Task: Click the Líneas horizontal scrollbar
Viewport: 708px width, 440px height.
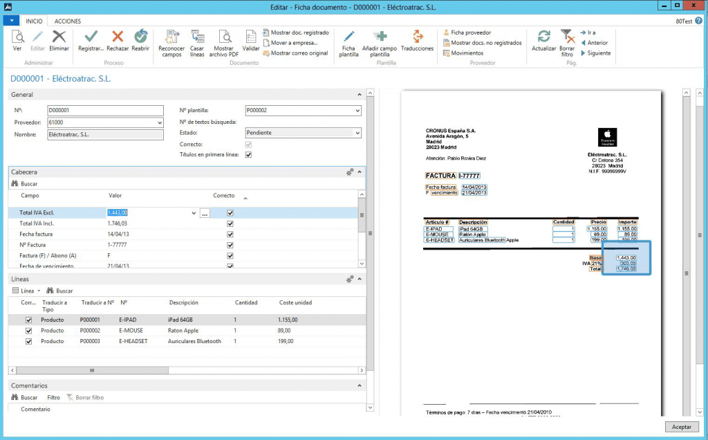Action: pyautogui.click(x=92, y=370)
